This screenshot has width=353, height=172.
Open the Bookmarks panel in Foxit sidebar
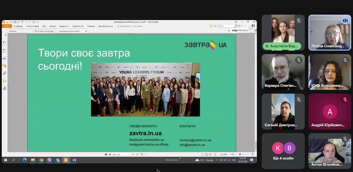point(4,43)
